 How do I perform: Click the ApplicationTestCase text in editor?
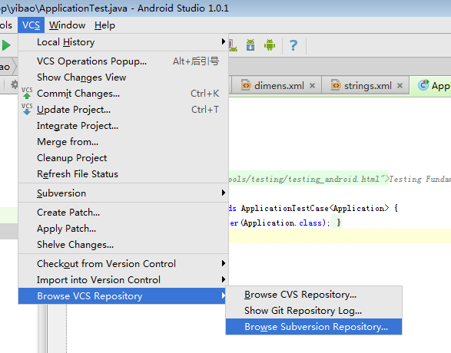tap(285, 208)
